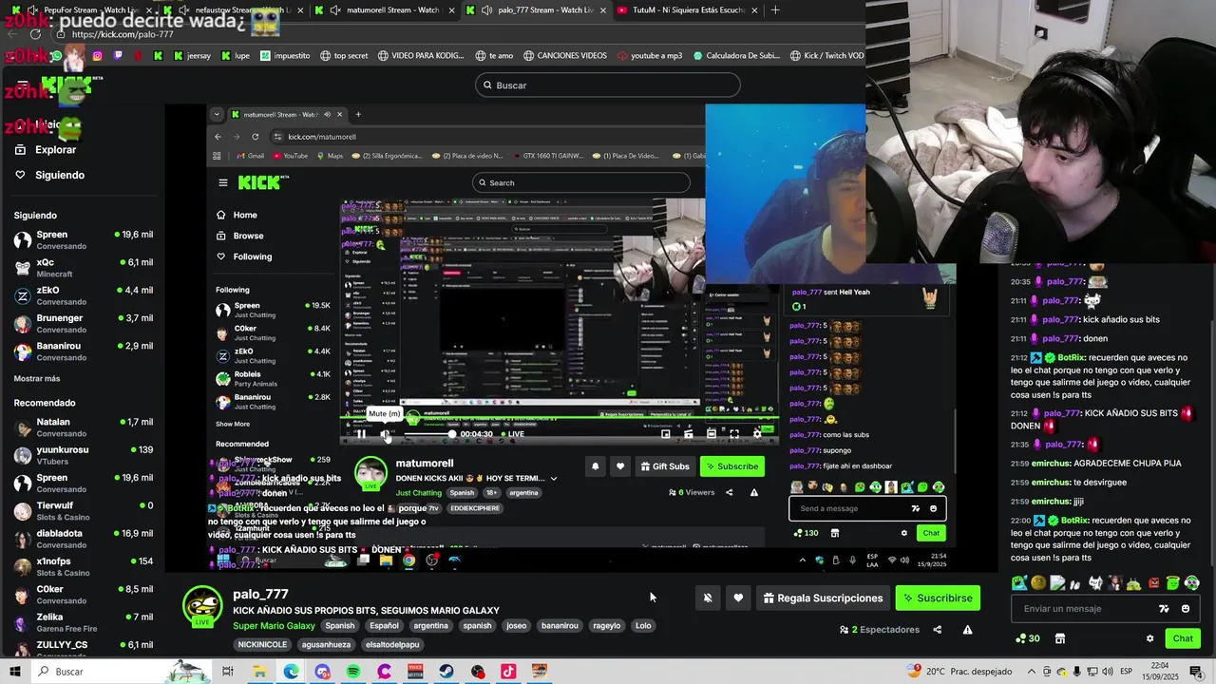Click the browser address bar
The height and width of the screenshot is (684, 1216).
[456, 34]
